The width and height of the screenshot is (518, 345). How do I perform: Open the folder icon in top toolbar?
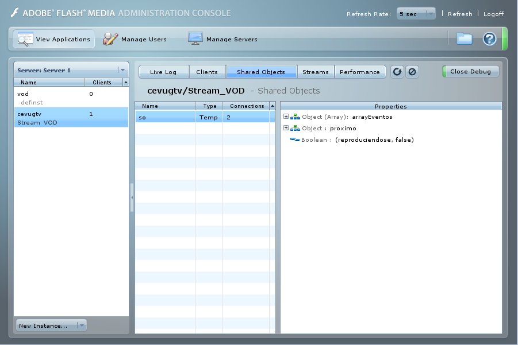(x=464, y=38)
